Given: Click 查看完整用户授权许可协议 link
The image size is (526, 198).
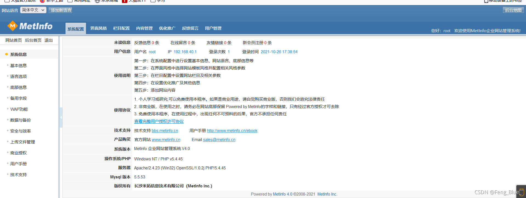Looking at the screenshot, I should coord(159,121).
